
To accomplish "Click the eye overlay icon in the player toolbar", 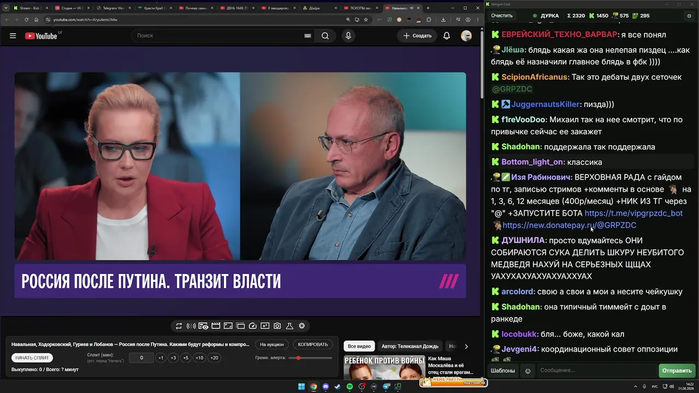I will click(203, 326).
